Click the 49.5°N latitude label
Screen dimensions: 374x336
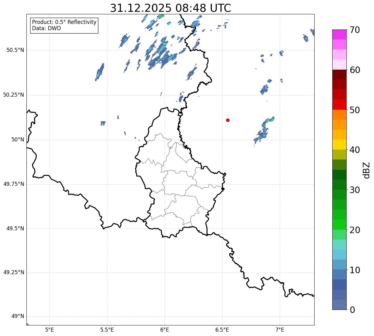click(15, 228)
